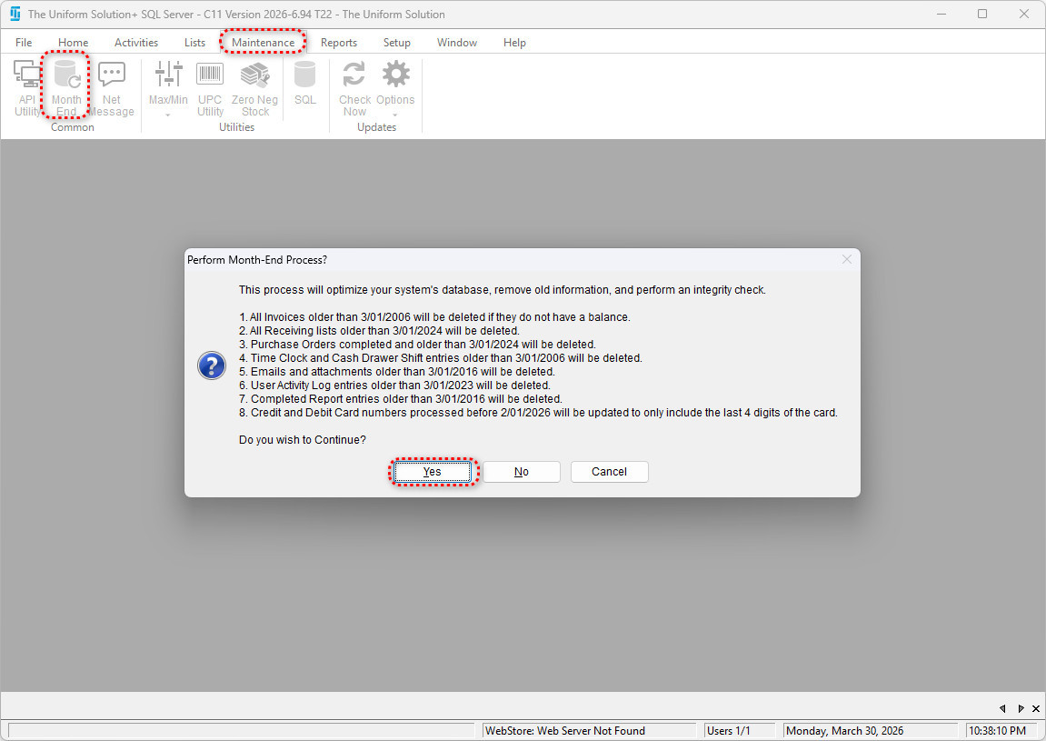Screen dimensions: 1046x741
Task: Open the Setup menu
Action: [x=396, y=43]
